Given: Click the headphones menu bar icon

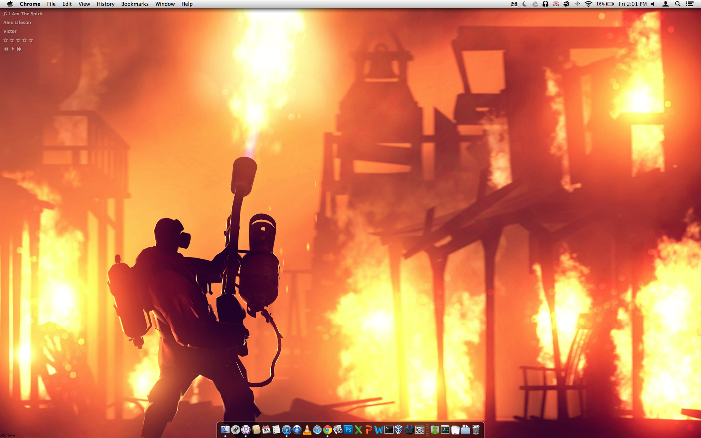Looking at the screenshot, I should pos(545,4).
